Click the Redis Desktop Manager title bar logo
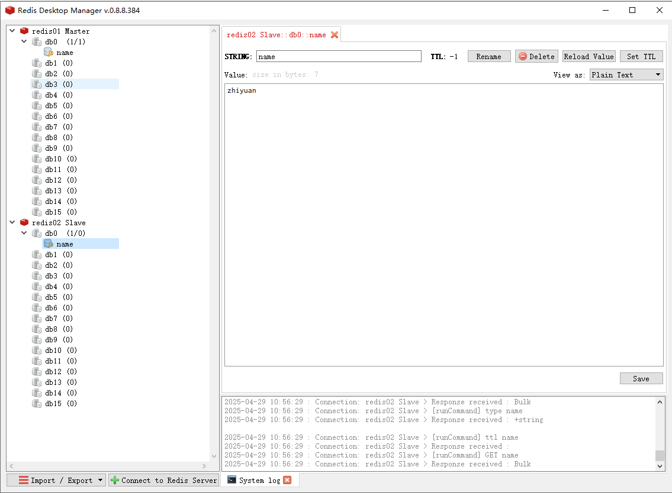The image size is (672, 493). 10,10
